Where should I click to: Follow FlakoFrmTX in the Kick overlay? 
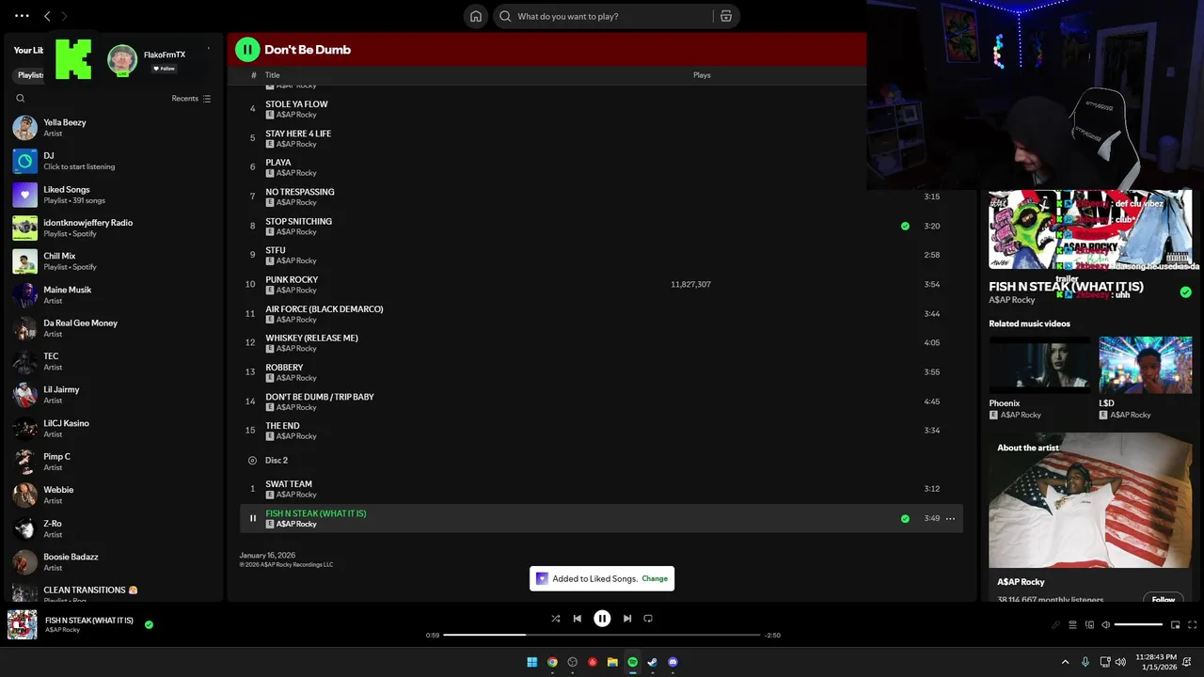165,69
